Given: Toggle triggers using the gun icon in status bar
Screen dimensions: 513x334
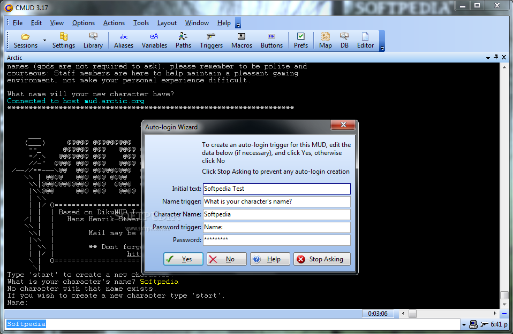Looking at the screenshot, I should coord(484,324).
